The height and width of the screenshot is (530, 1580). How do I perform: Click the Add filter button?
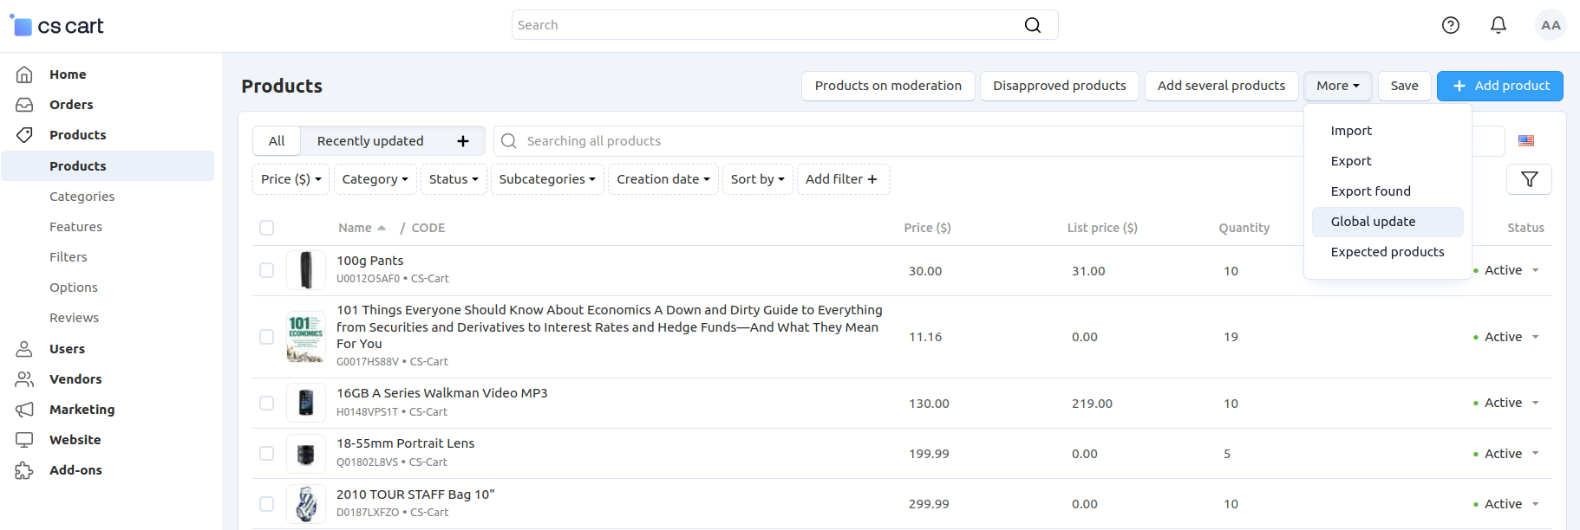pos(843,179)
